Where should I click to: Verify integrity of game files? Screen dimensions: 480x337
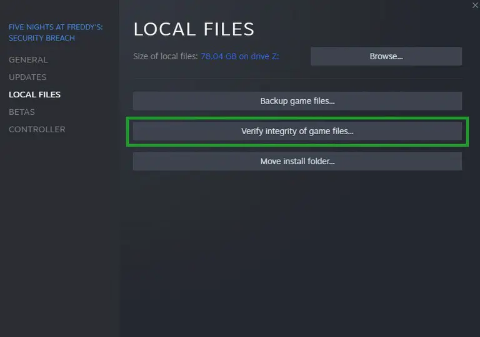(x=297, y=131)
